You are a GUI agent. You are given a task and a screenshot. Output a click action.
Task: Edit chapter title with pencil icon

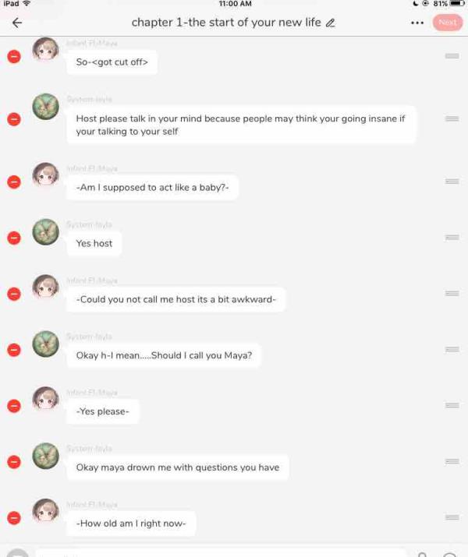pos(331,23)
